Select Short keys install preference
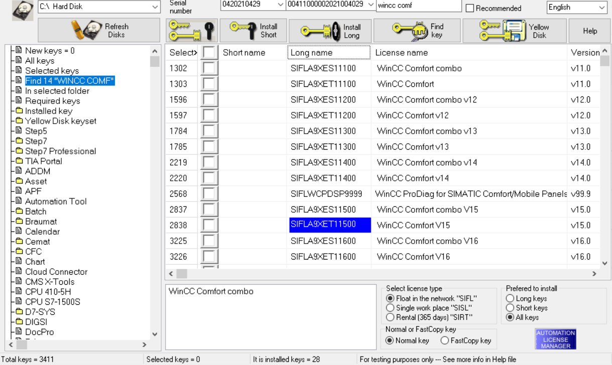612x365 pixels. (510, 308)
